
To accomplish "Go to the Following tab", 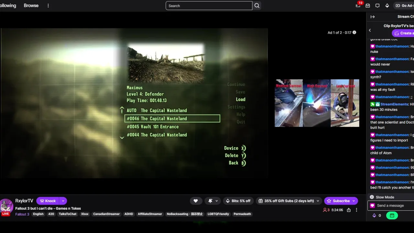I will pyautogui.click(x=8, y=6).
